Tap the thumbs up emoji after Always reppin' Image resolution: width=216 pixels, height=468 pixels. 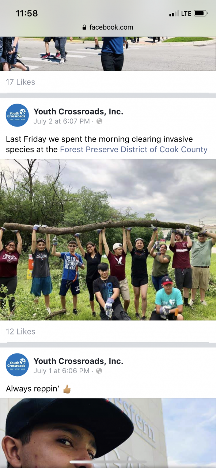click(x=67, y=389)
